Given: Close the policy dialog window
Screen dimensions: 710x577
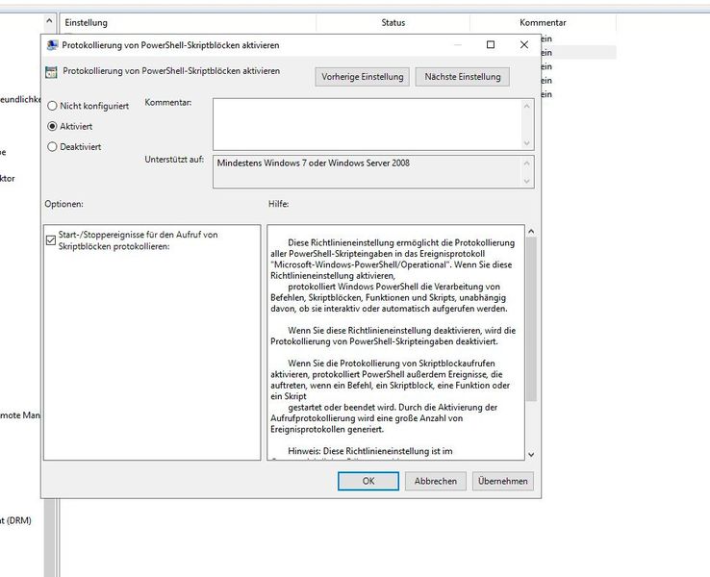Looking at the screenshot, I should (x=524, y=44).
